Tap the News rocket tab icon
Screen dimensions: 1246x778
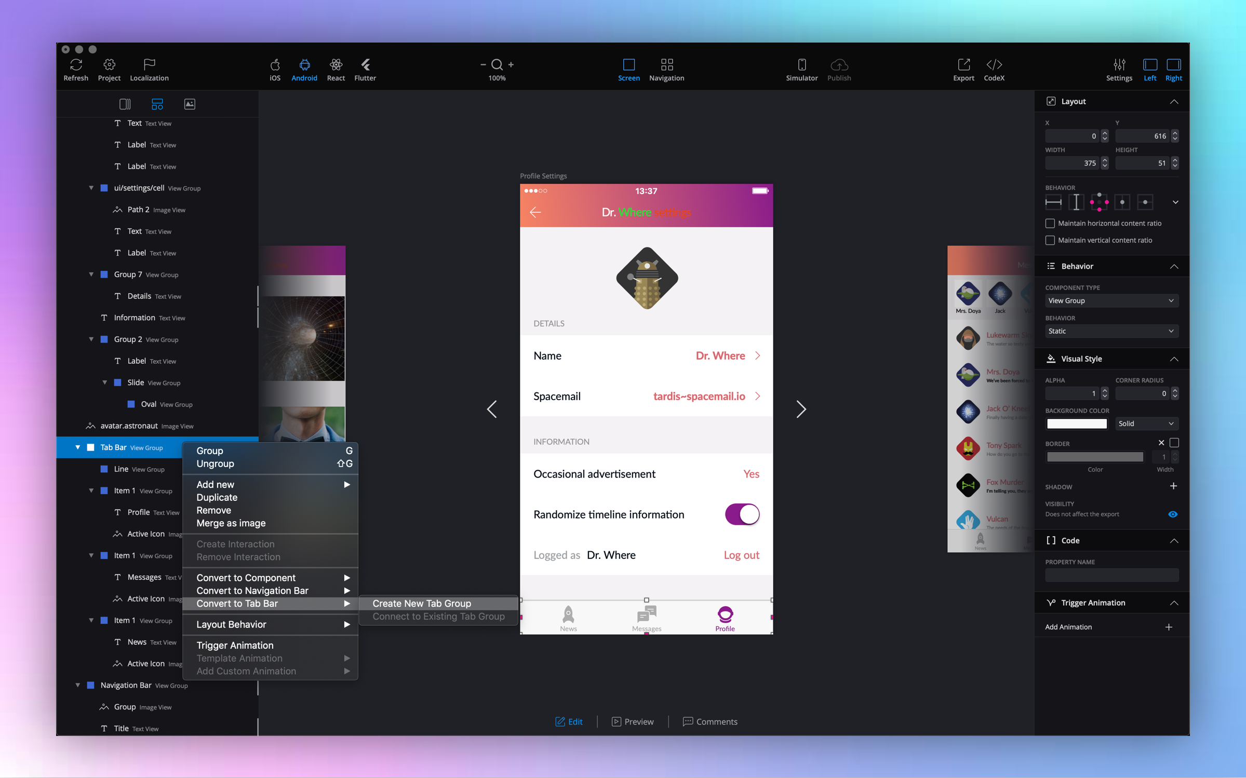[x=568, y=614]
